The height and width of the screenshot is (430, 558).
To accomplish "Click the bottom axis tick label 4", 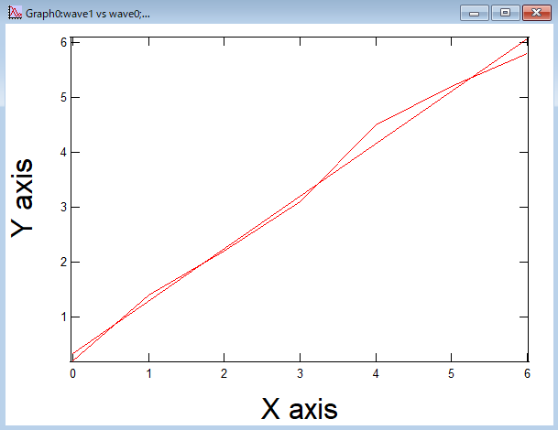I will (x=376, y=373).
